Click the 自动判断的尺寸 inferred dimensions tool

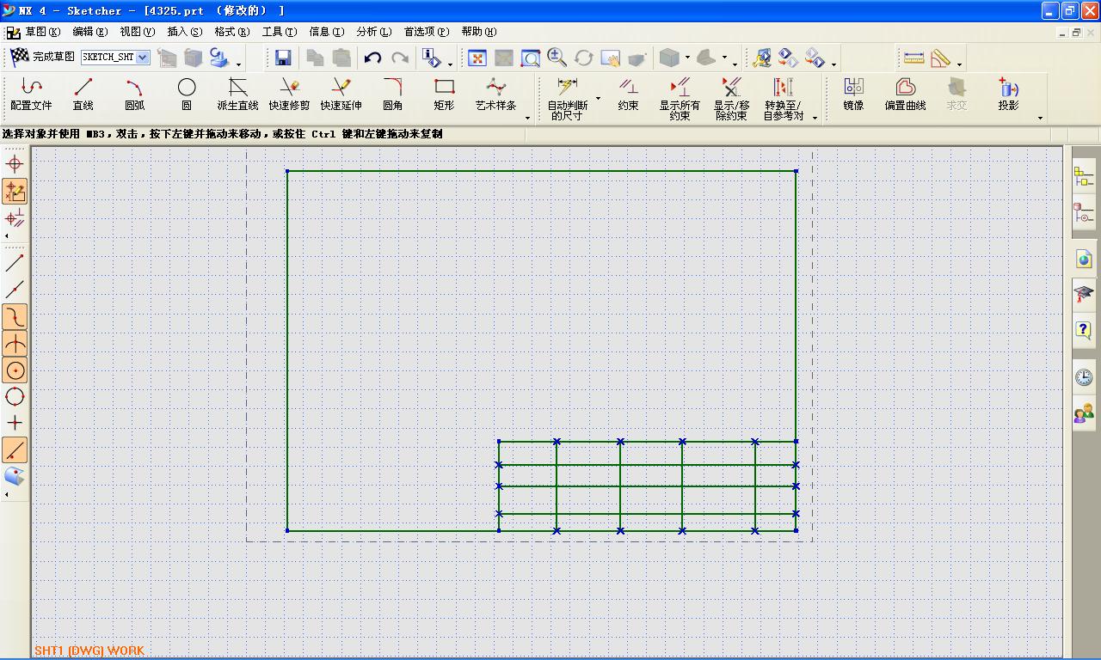click(x=568, y=99)
